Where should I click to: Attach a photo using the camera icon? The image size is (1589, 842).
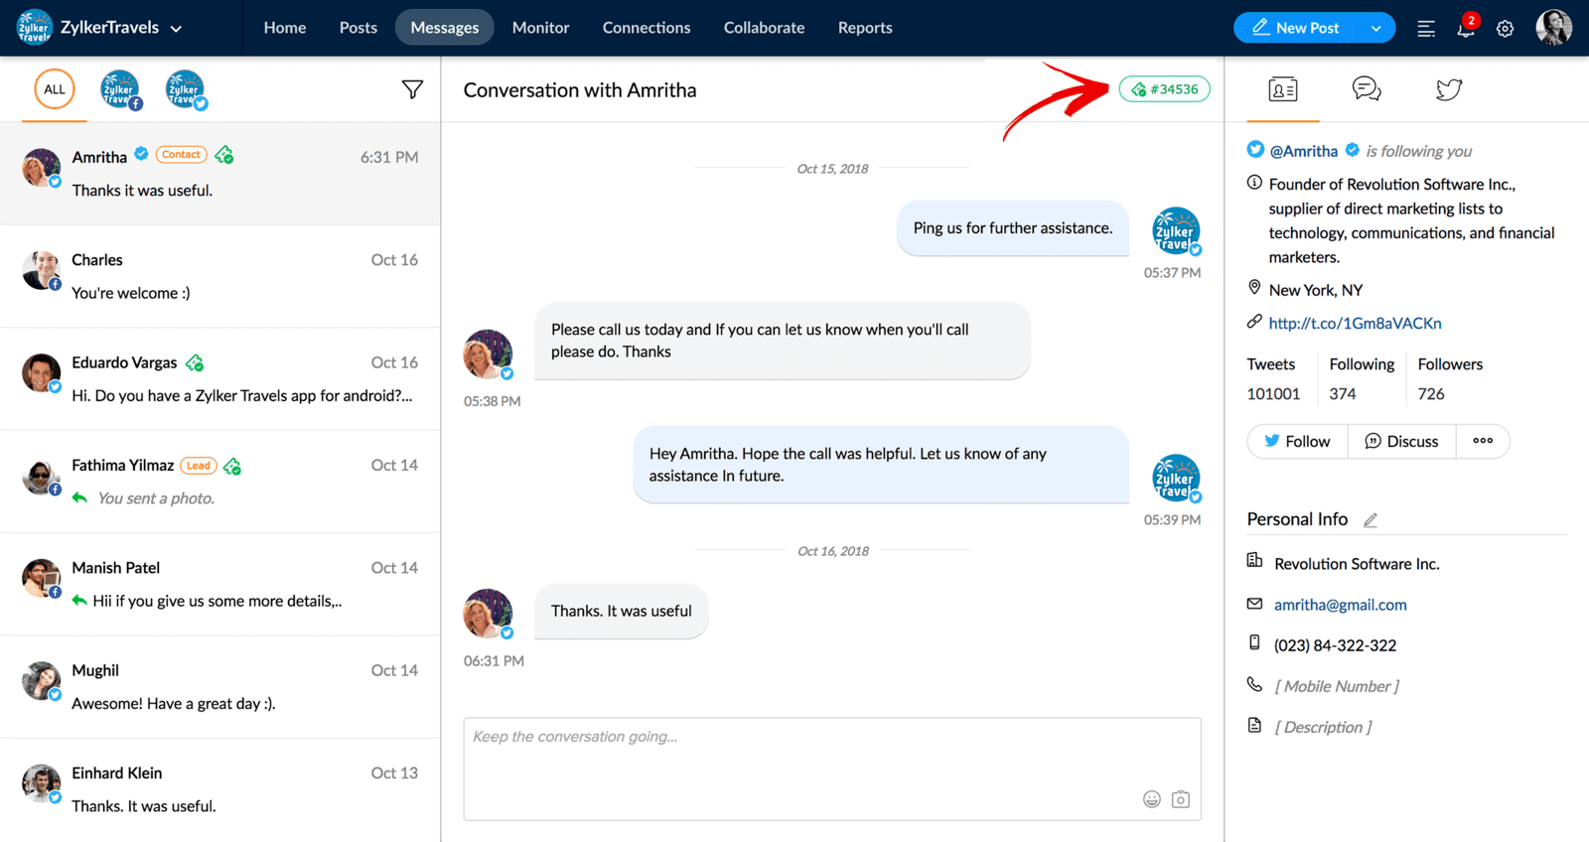coord(1181,799)
